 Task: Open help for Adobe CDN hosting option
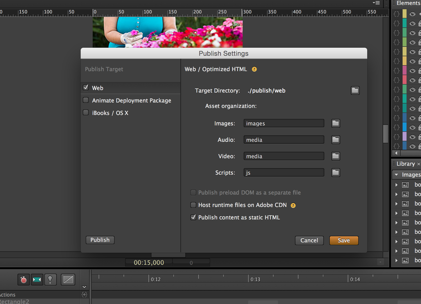293,205
